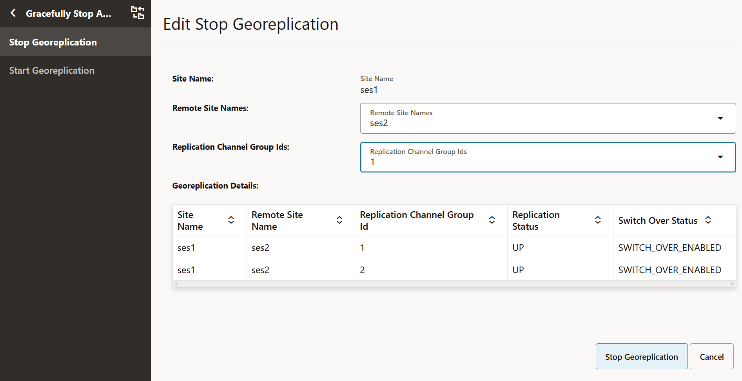This screenshot has height=381, width=742.
Task: Sort table by Switch Over Status
Action: pyautogui.click(x=708, y=220)
